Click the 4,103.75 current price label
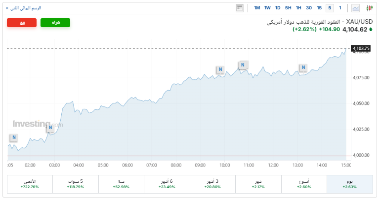The height and width of the screenshot is (198, 381). click(359, 48)
